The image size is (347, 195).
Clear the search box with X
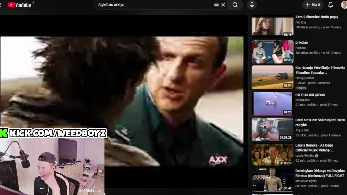tap(223, 5)
